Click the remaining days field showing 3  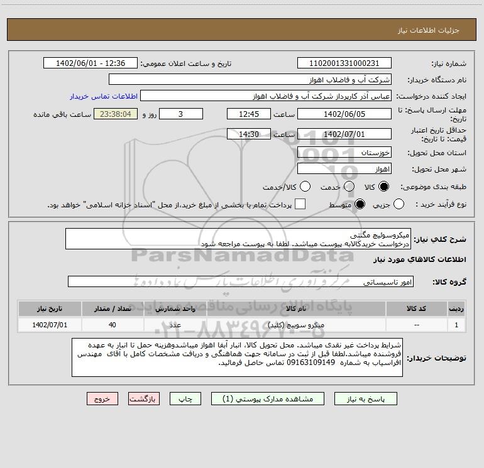point(181,114)
